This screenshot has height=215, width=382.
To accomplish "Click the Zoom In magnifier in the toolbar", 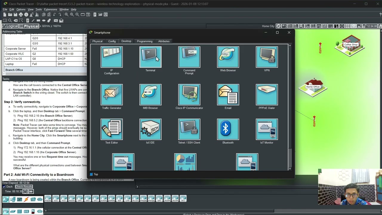I will click(67, 15).
